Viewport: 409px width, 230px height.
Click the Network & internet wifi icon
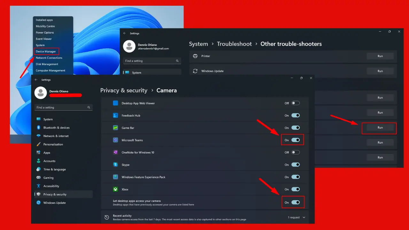click(x=39, y=136)
